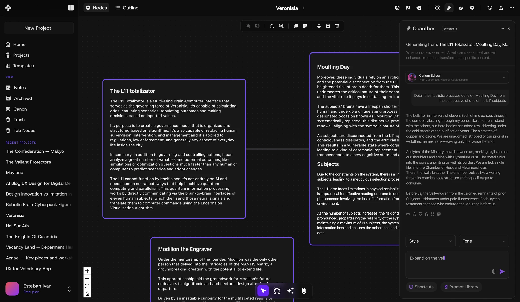Click the spiral eye icon in node toolbar

[x=281, y=26]
